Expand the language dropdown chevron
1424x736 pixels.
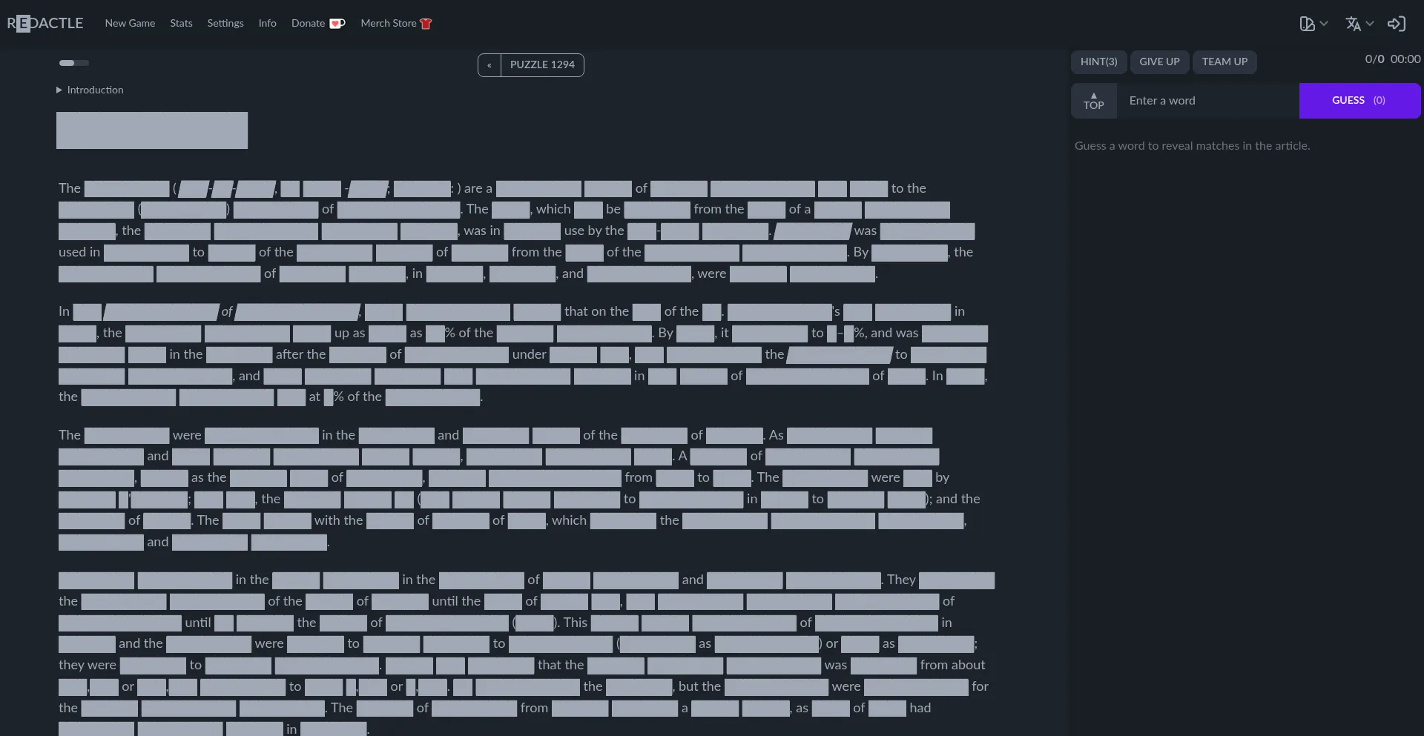pyautogui.click(x=1370, y=24)
